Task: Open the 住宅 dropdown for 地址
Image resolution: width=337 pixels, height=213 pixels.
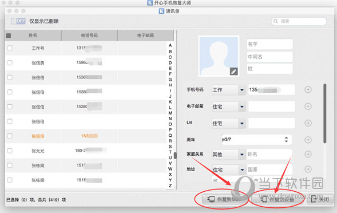Action: (x=229, y=169)
